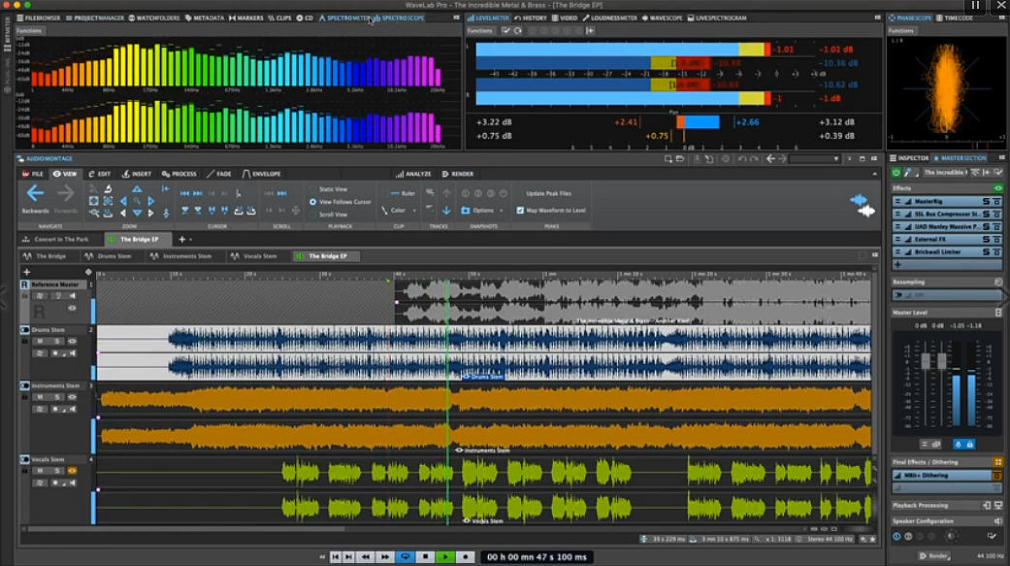Open the Envelope ribbon tab
1010x566 pixels.
point(262,174)
